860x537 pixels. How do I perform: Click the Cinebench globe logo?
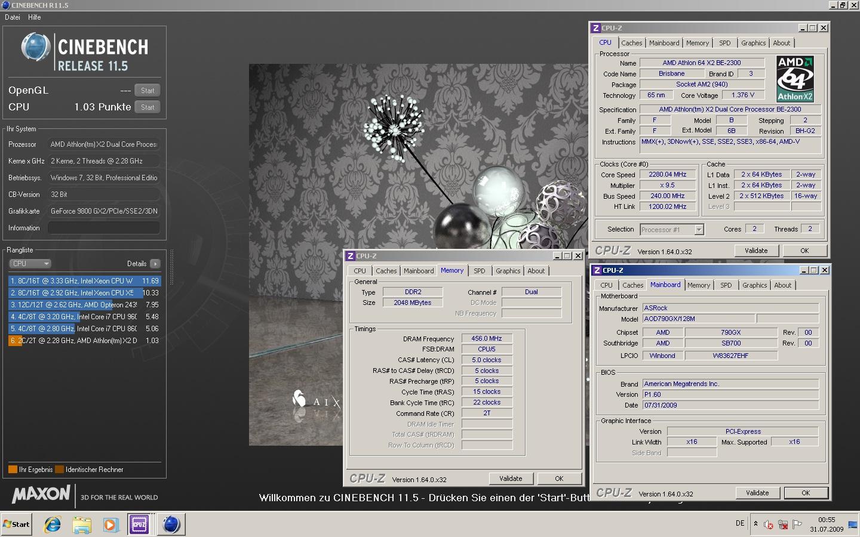[36, 47]
